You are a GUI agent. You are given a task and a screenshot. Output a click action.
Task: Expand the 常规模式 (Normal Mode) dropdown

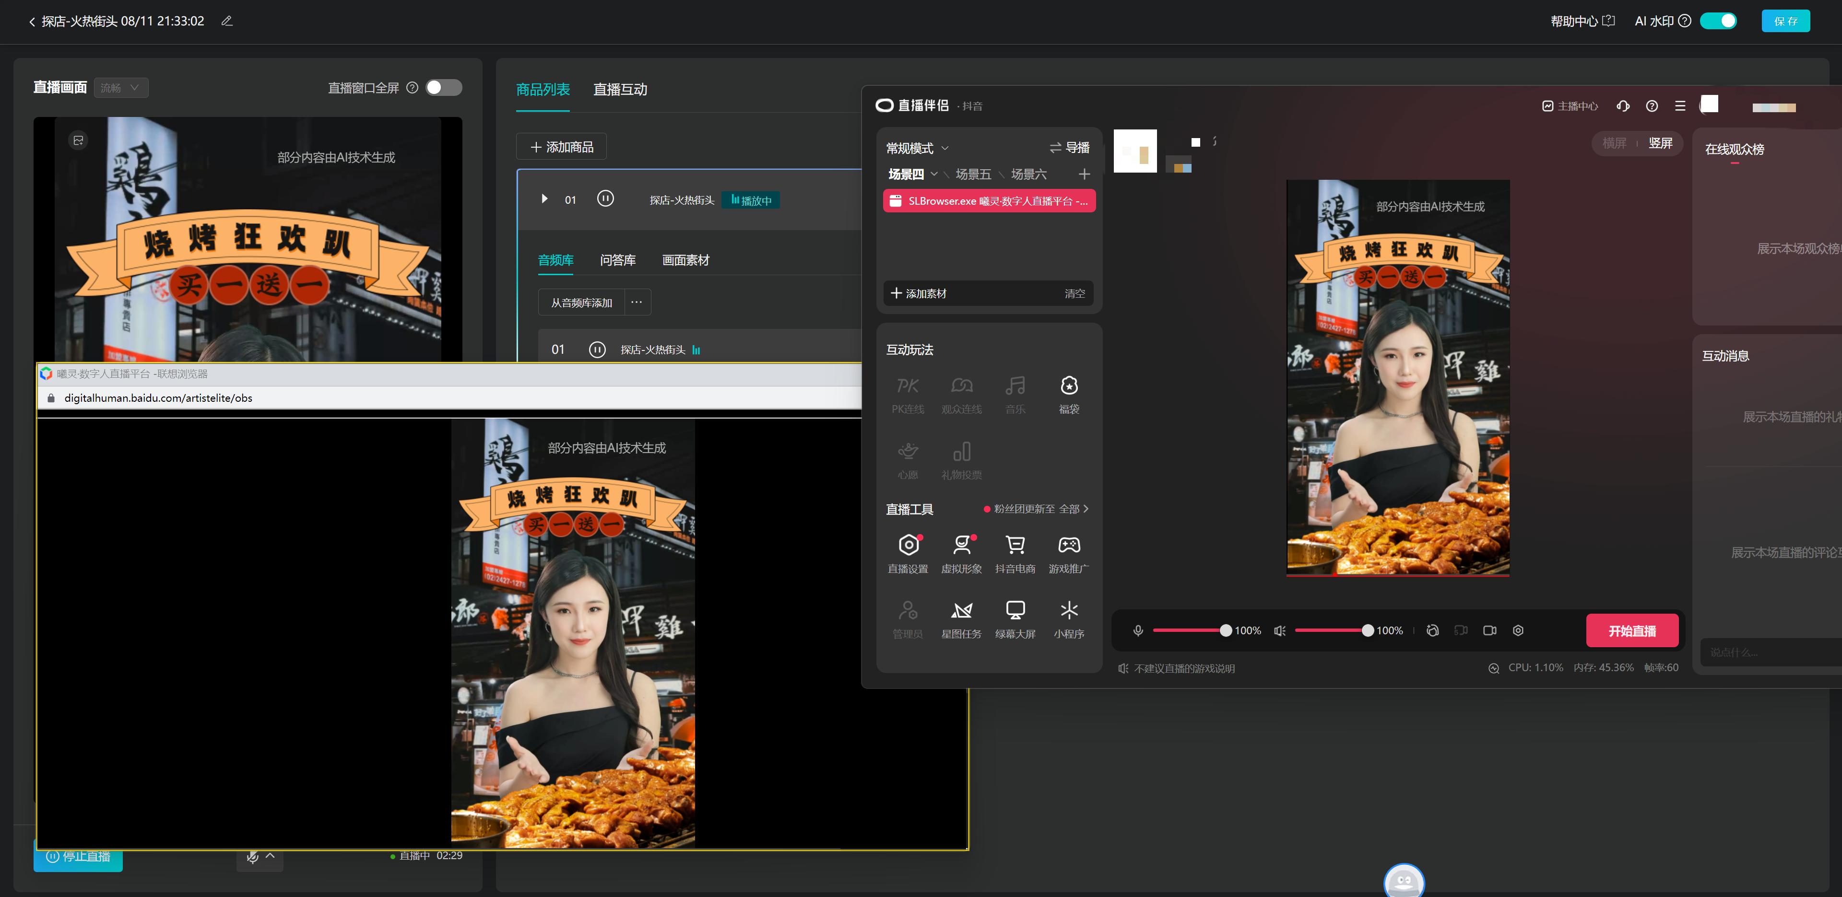916,147
